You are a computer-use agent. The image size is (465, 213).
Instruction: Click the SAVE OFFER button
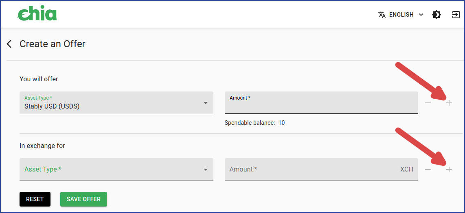coord(83,199)
